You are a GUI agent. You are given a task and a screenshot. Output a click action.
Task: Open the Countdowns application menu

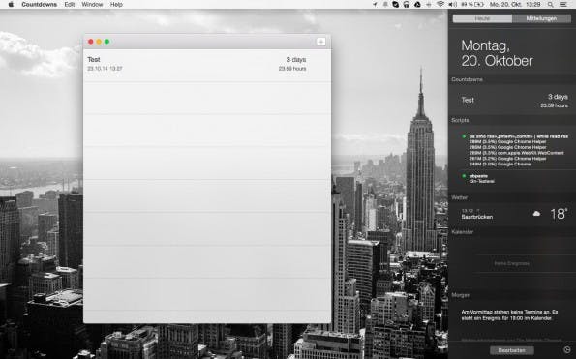pos(40,5)
